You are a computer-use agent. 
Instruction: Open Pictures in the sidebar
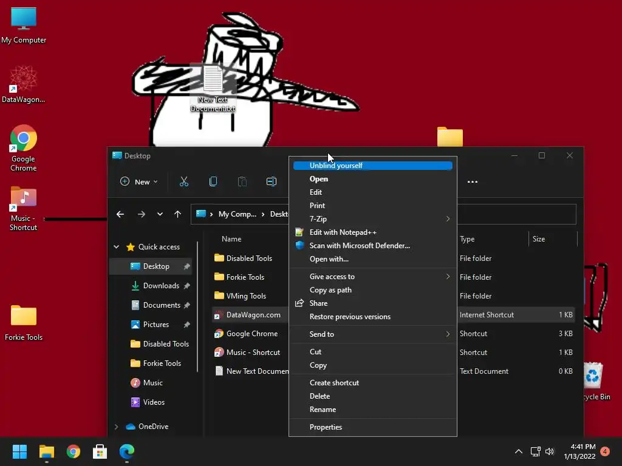tap(151, 325)
